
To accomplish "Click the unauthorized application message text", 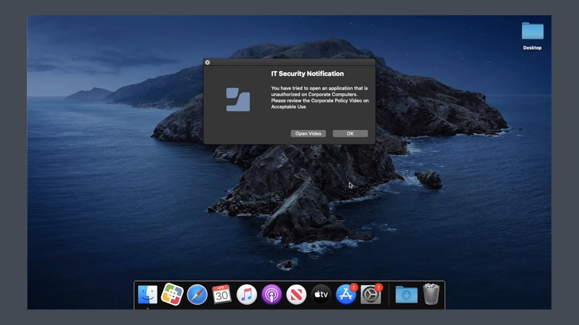I will point(320,97).
